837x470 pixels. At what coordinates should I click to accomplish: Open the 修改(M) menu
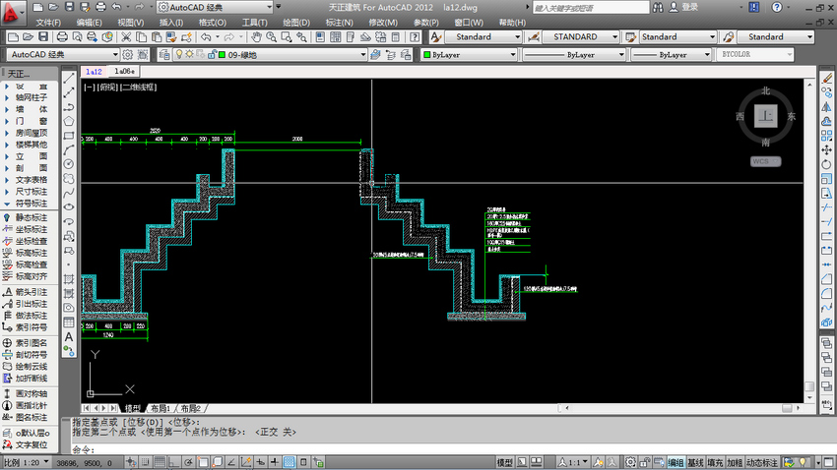coord(383,23)
